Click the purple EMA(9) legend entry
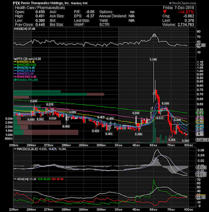This screenshot has height=212, width=209. (24, 74)
